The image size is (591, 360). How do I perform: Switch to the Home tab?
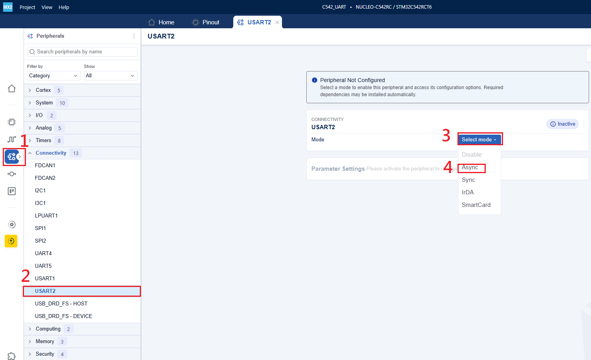click(161, 22)
